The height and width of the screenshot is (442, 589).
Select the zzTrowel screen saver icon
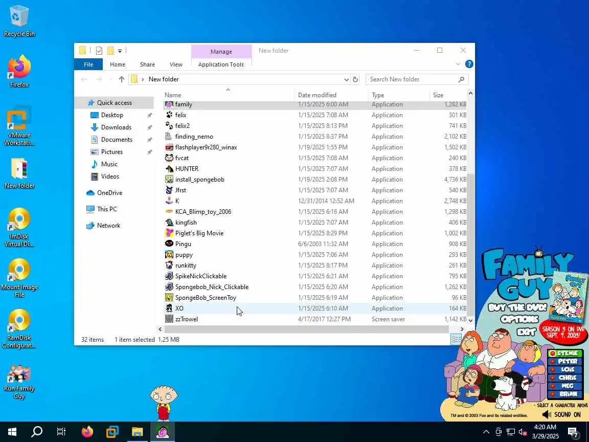169,319
